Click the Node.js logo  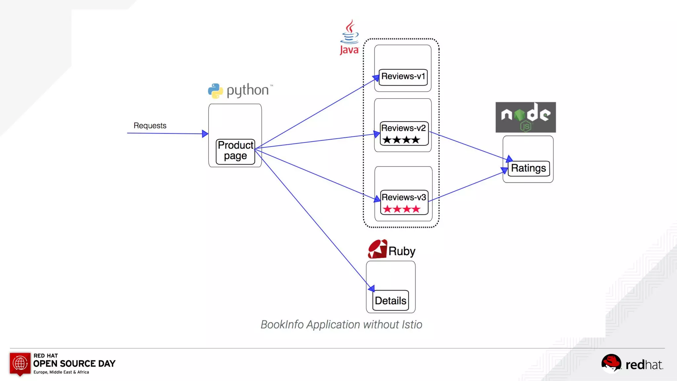click(x=526, y=117)
